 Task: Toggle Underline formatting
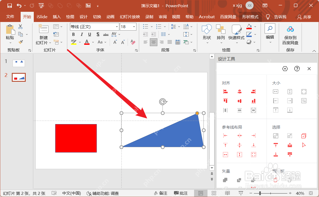90,34
